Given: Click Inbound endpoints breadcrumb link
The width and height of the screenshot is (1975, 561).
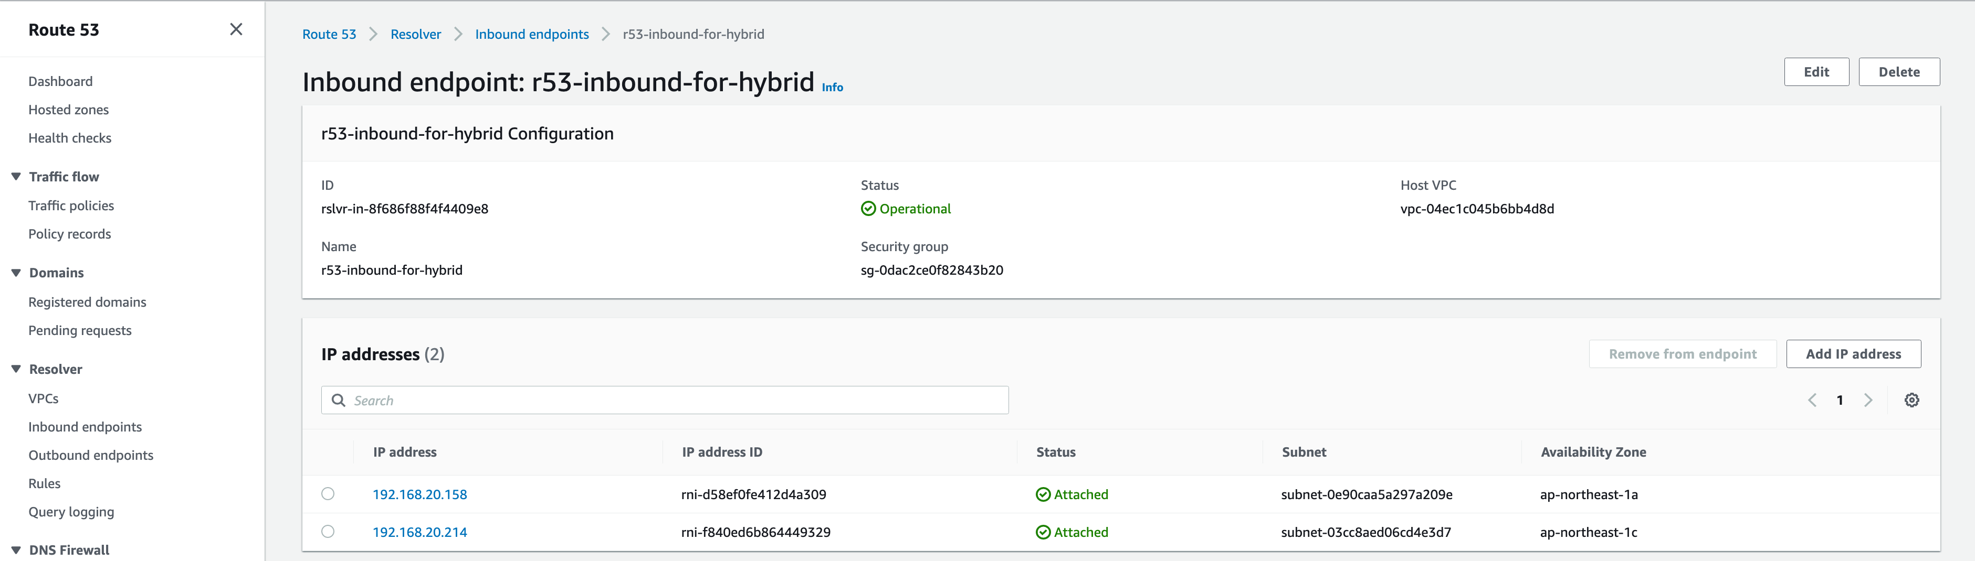Looking at the screenshot, I should click(x=532, y=35).
